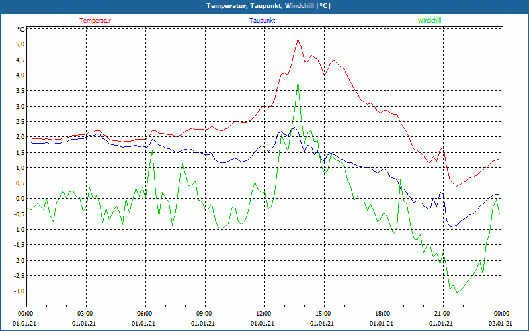Viewport: 529px width, 331px height.
Task: Click the 3,0 y-axis value
Action: point(20,106)
